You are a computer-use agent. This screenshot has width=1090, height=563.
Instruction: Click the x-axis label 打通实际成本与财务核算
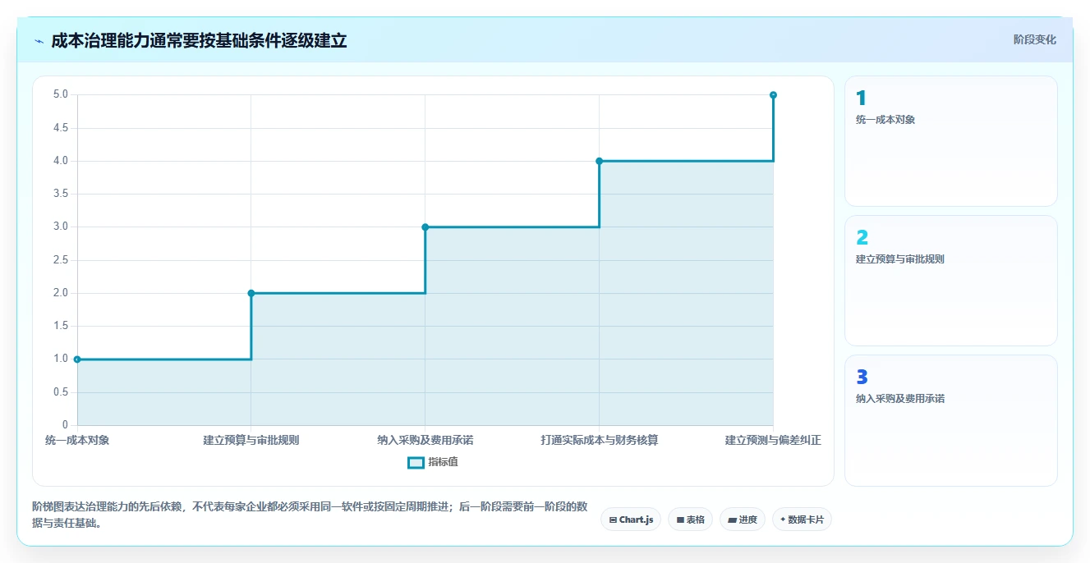coord(600,440)
